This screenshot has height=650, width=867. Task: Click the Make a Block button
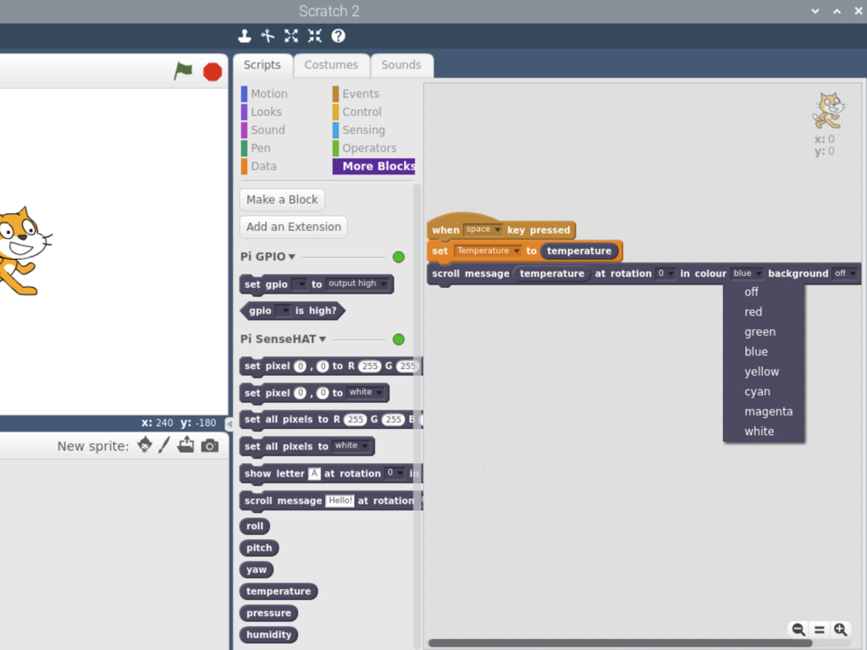282,200
